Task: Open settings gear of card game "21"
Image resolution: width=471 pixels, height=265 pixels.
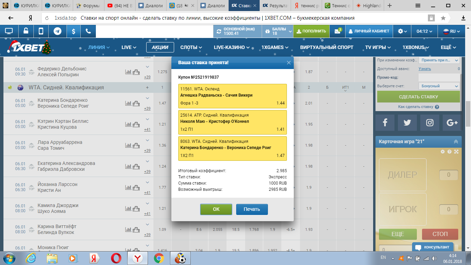Action: click(443, 151)
